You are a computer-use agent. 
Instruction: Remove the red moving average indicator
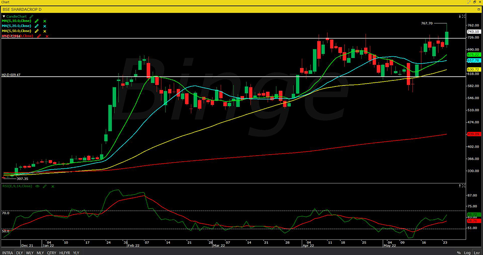[x=47, y=36]
